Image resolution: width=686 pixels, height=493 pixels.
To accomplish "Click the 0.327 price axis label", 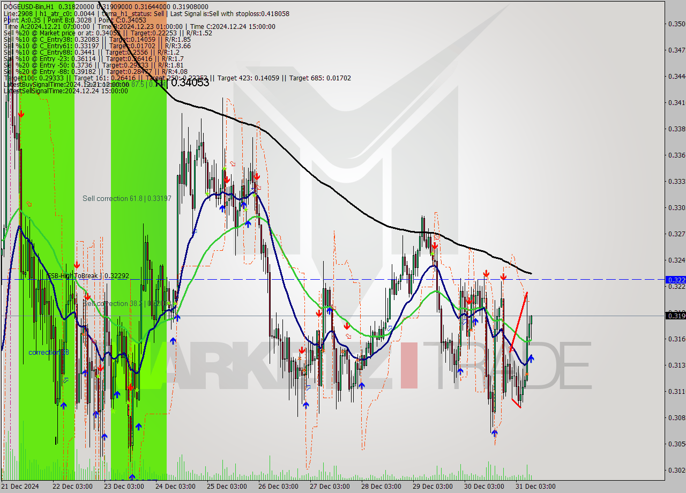I will point(677,234).
